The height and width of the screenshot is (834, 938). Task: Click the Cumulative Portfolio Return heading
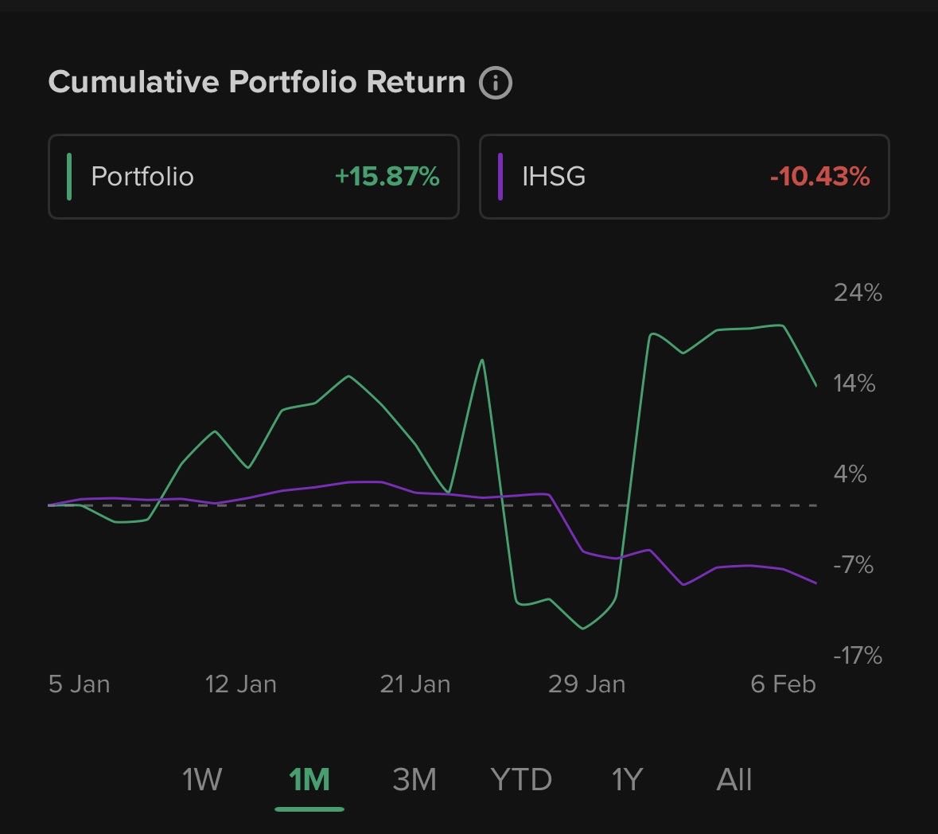[x=256, y=82]
